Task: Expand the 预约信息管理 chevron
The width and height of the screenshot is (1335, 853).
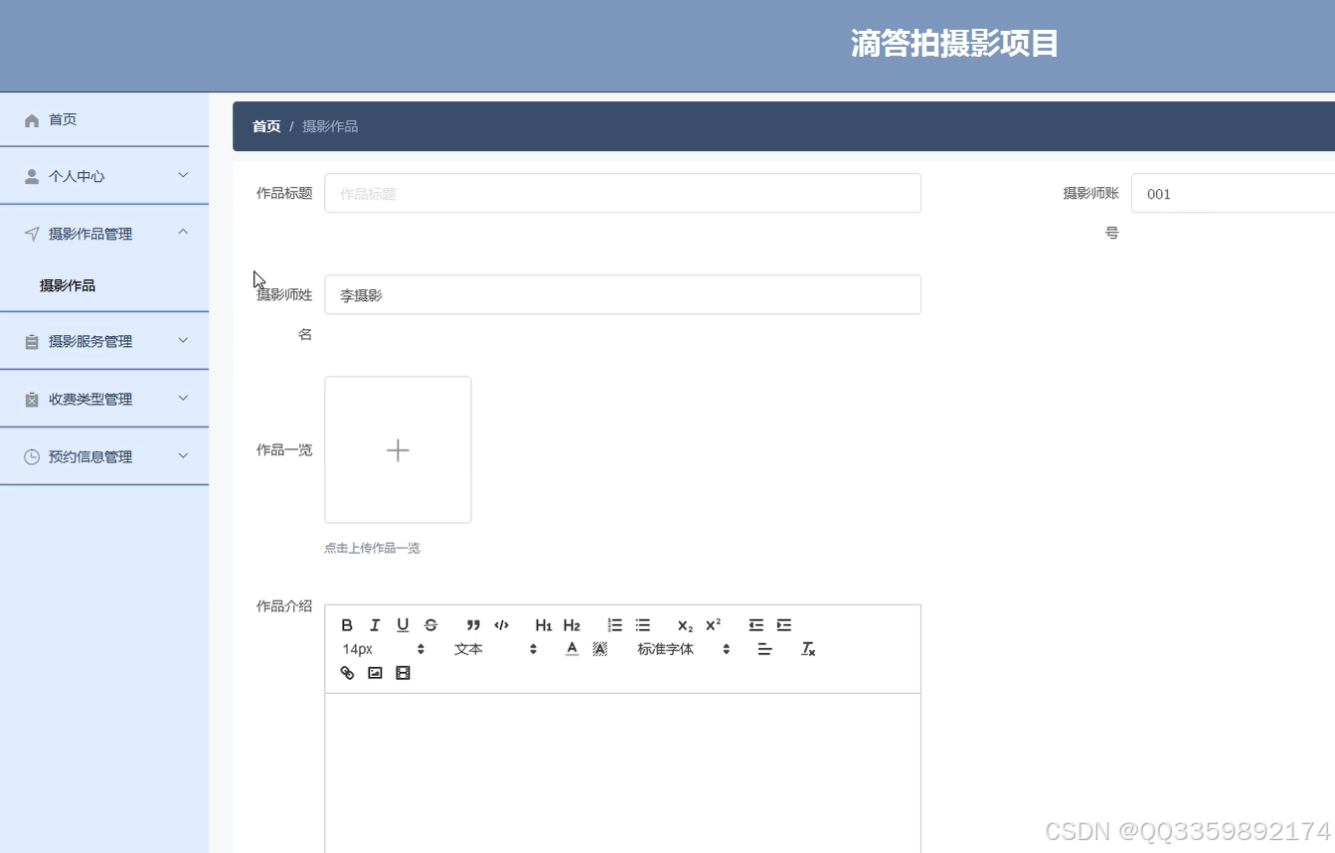Action: coord(183,455)
